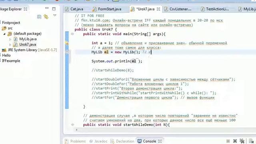Viewport: 256px width, 144px height.
Task: Click the variable ml in println call
Action: tap(134, 61)
